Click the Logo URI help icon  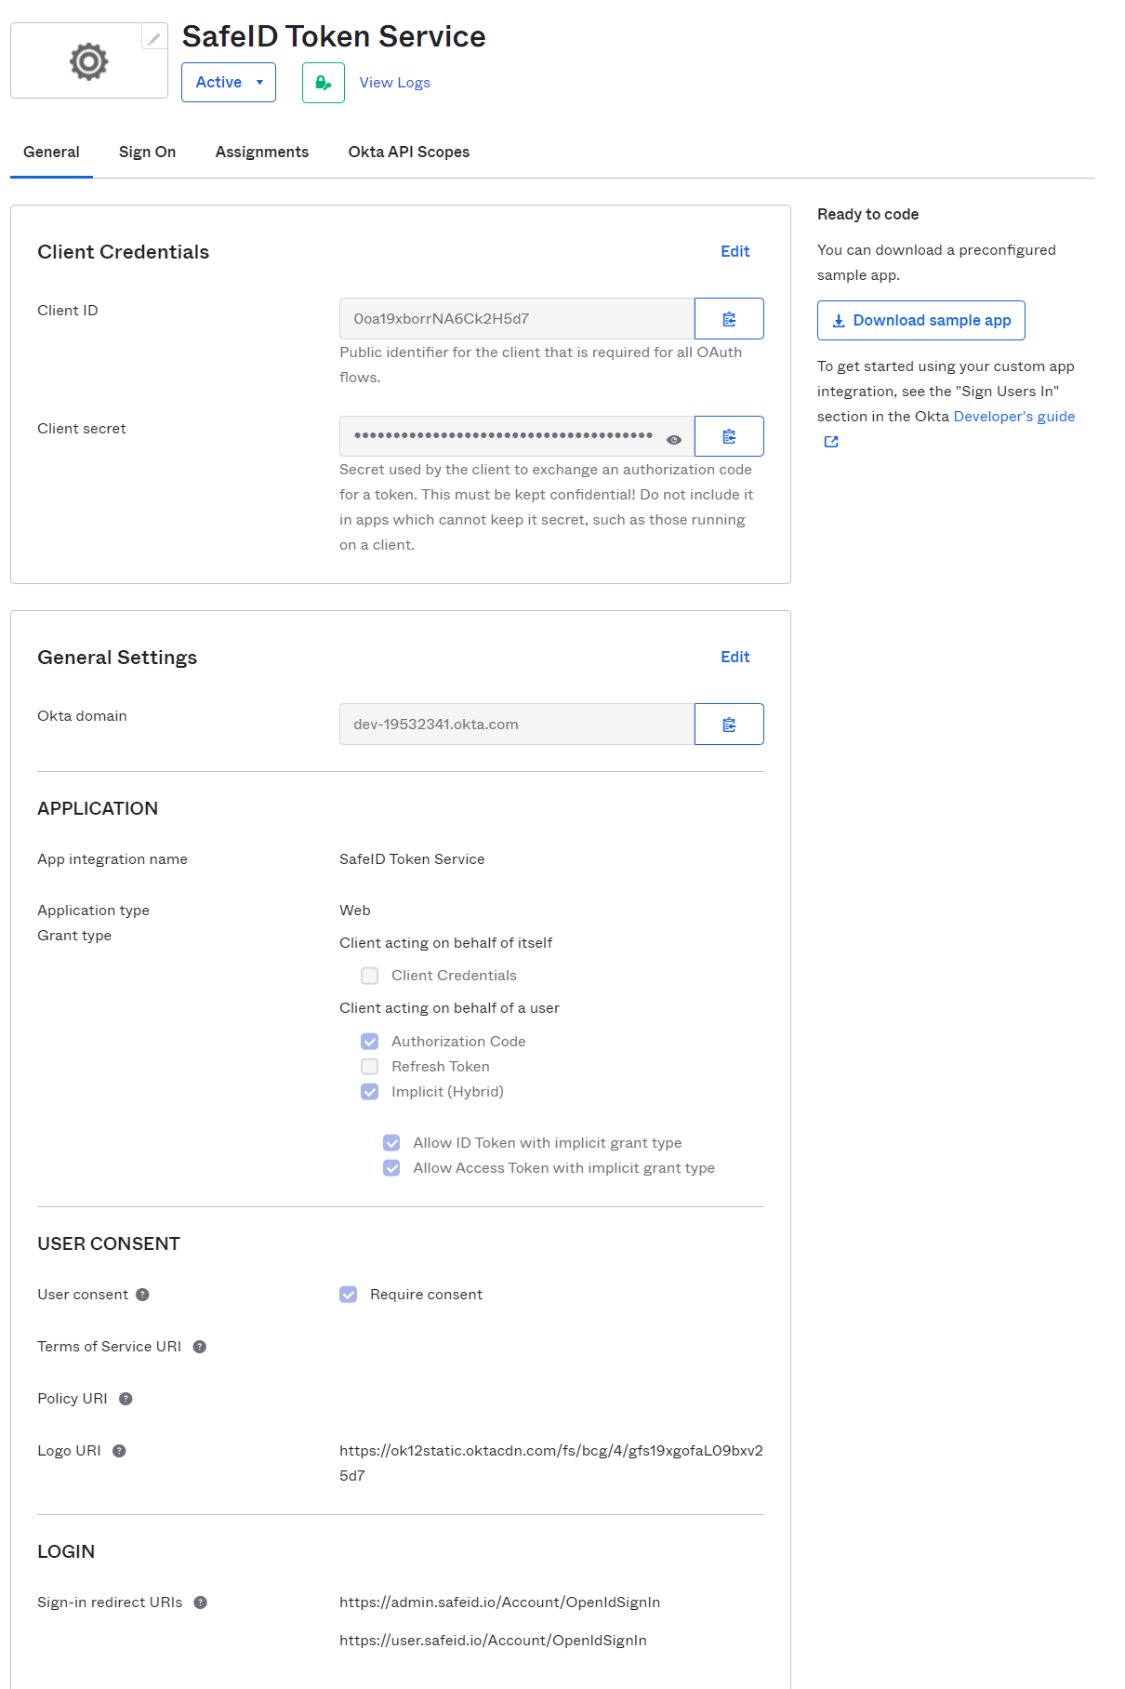pyautogui.click(x=119, y=1451)
